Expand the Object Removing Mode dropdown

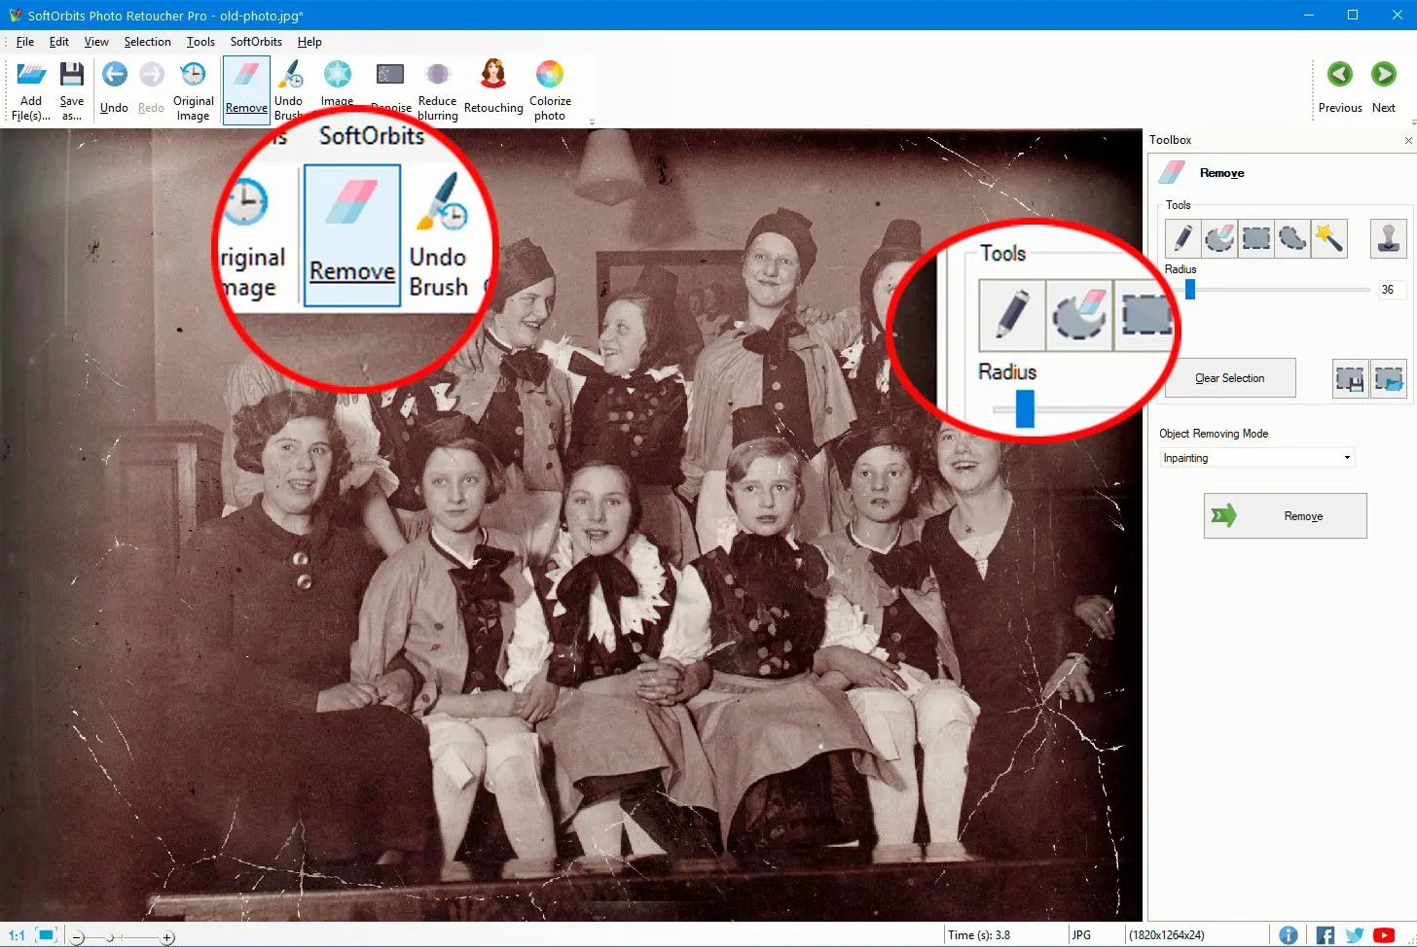pos(1347,458)
